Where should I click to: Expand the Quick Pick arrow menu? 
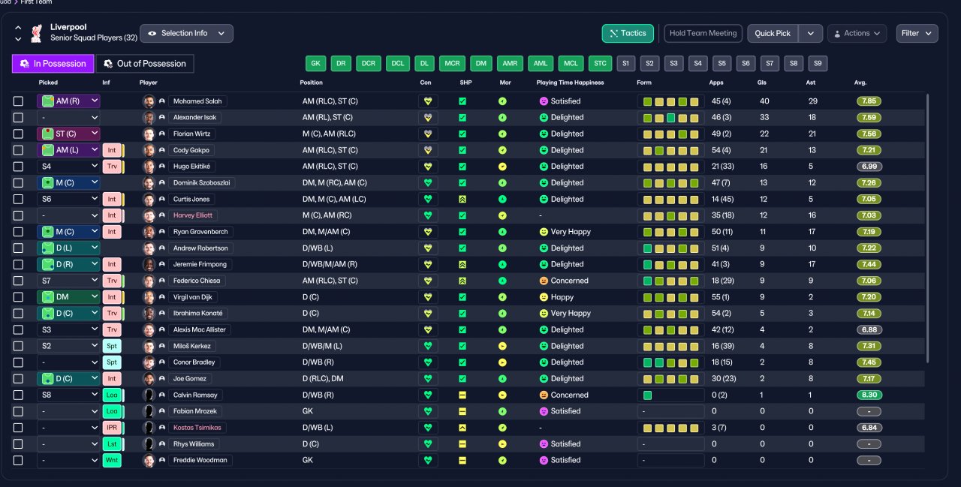pos(810,33)
